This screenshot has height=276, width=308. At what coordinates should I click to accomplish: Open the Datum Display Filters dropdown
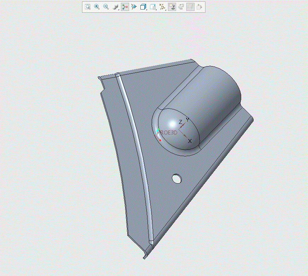pyautogui.click(x=162, y=7)
